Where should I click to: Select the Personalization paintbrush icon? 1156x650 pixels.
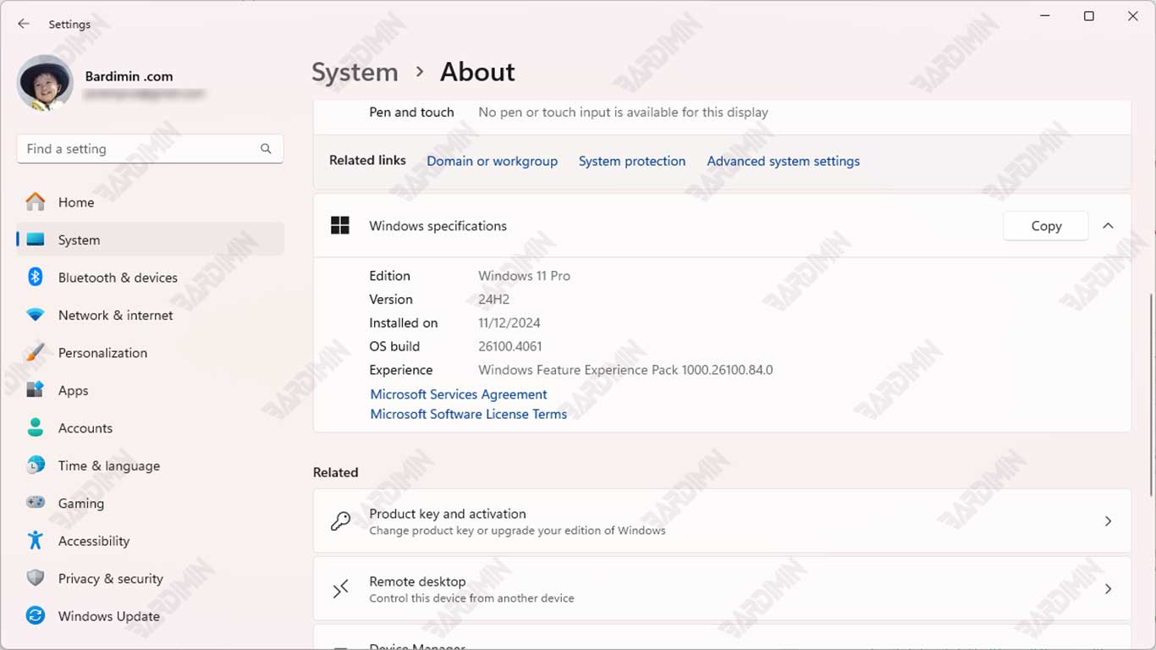click(x=35, y=353)
